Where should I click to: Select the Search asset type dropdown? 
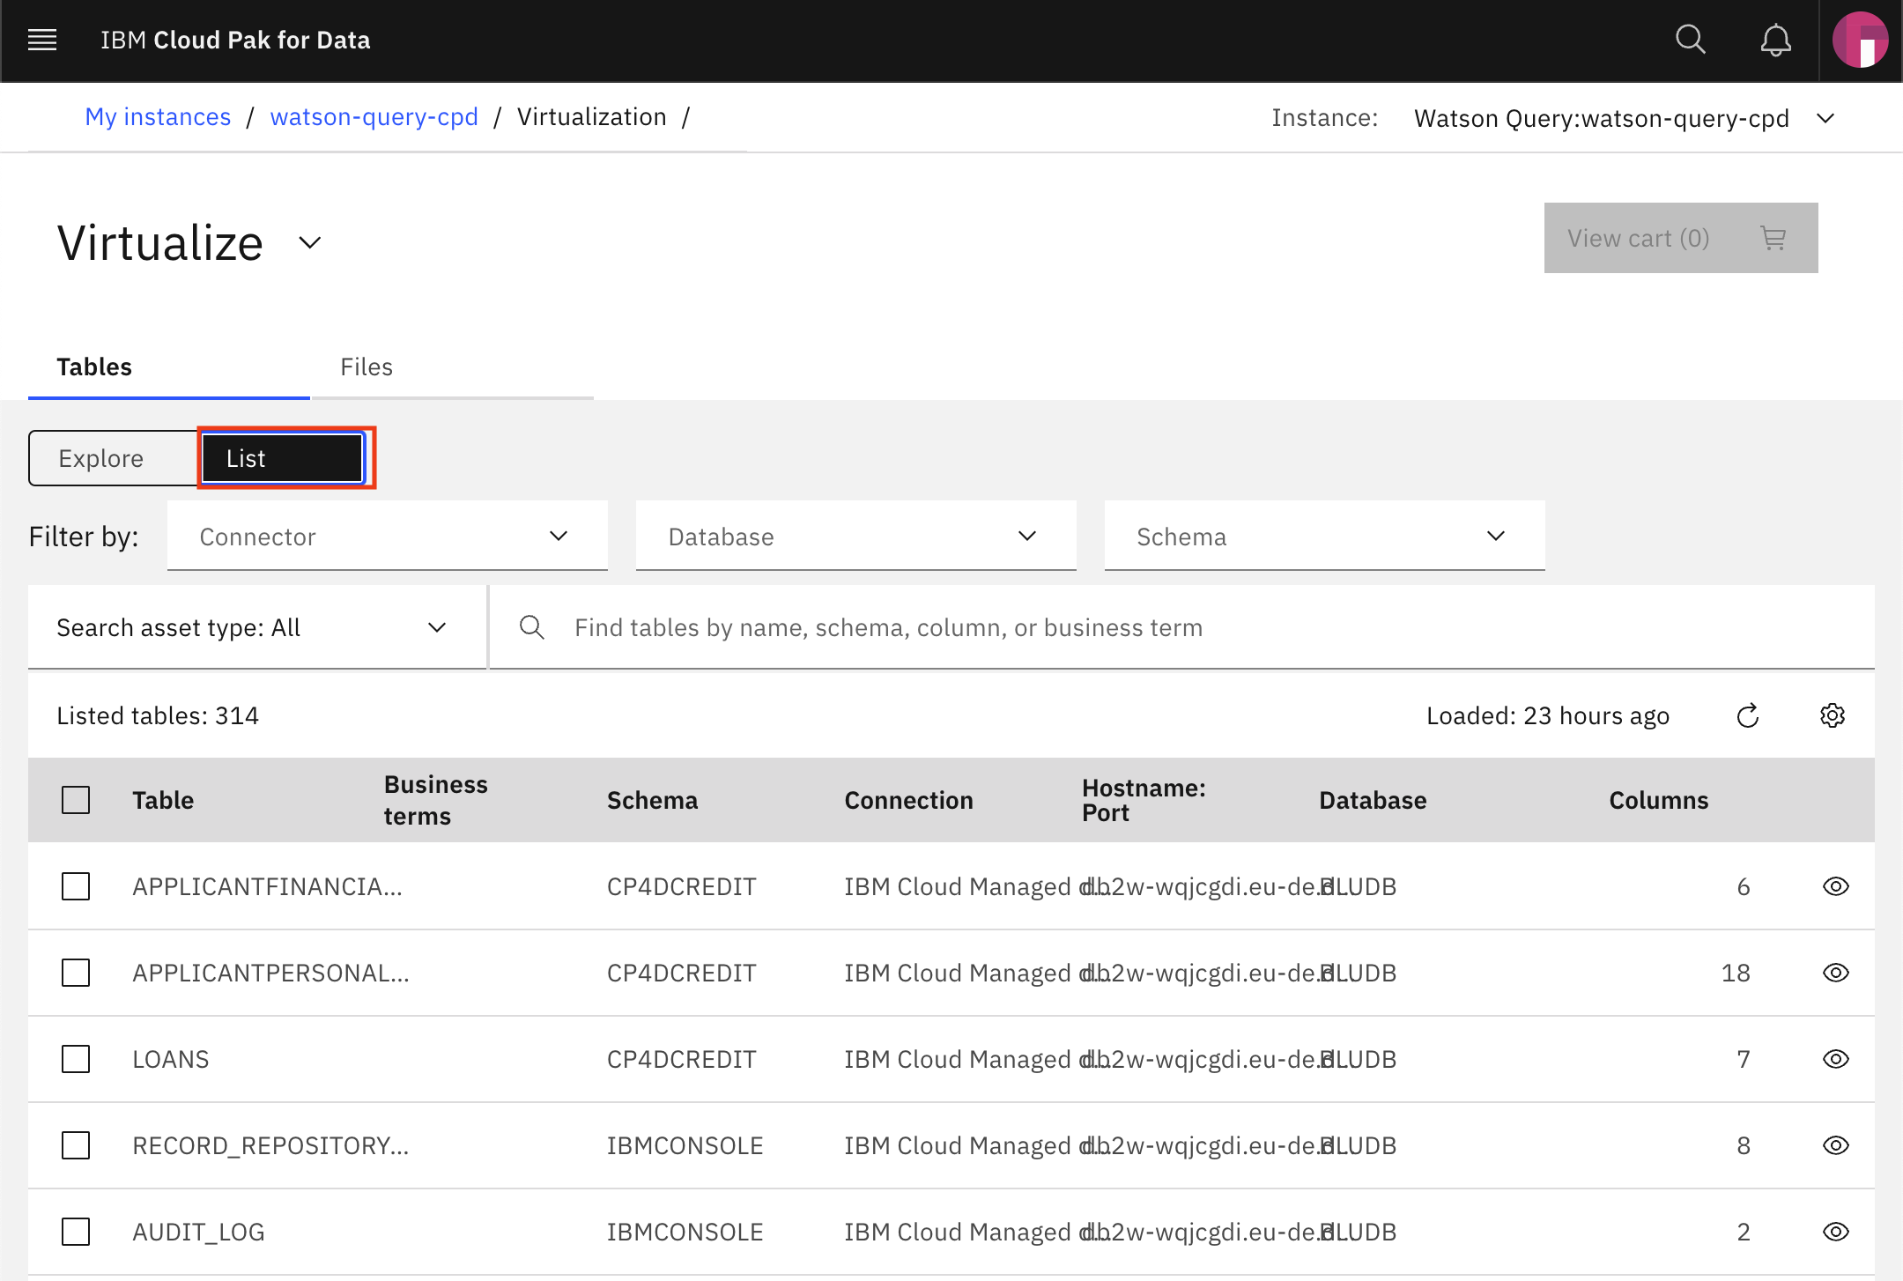tap(250, 626)
